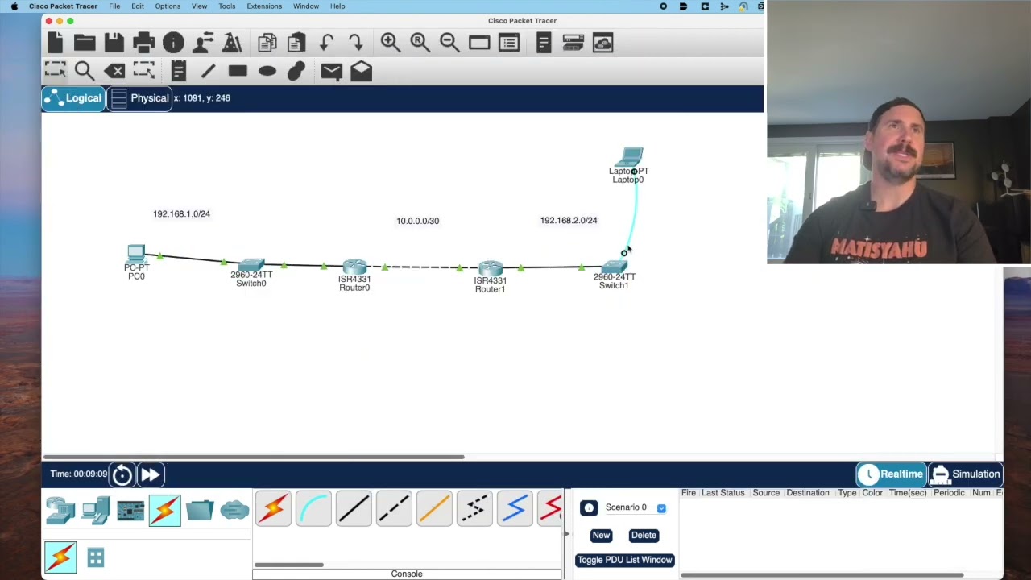Select the Inspect magnifier tool
Viewport: 1031px width, 580px height.
tap(85, 71)
